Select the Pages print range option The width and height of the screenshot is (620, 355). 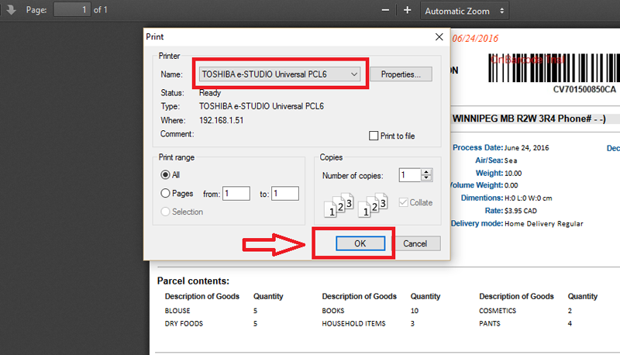click(165, 193)
